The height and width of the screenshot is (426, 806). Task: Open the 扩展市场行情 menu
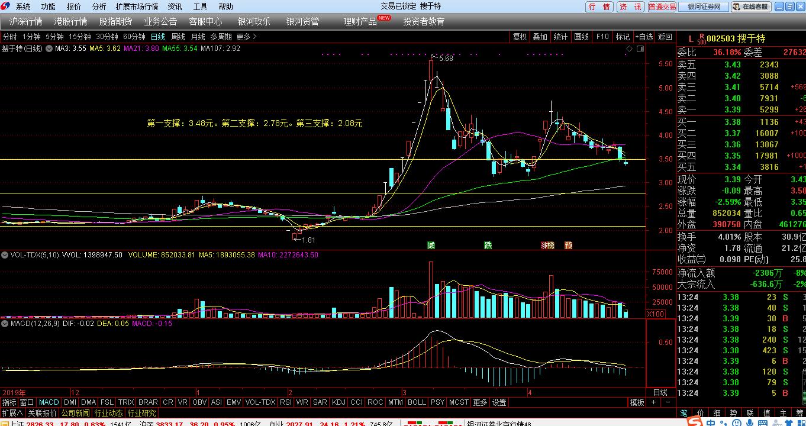click(137, 7)
